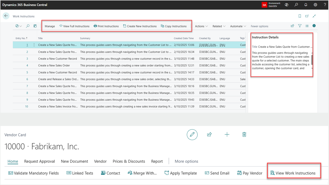
Task: Select title 'Create a New Sales Invoice fro...'
Action: [x=58, y=106]
